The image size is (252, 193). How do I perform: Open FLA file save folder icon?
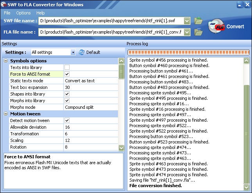pyautogui.click(x=198, y=32)
